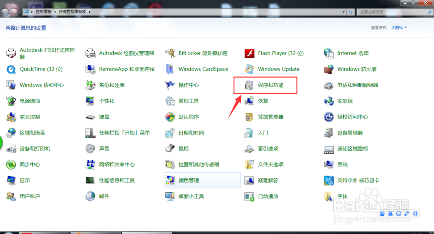
Task: Open 轻松访问中心 icon
Action: coord(329,117)
